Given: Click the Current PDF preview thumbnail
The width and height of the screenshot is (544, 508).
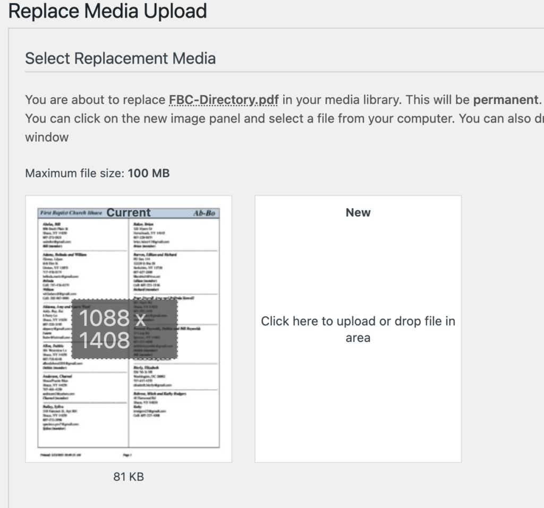Looking at the screenshot, I should pyautogui.click(x=129, y=329).
